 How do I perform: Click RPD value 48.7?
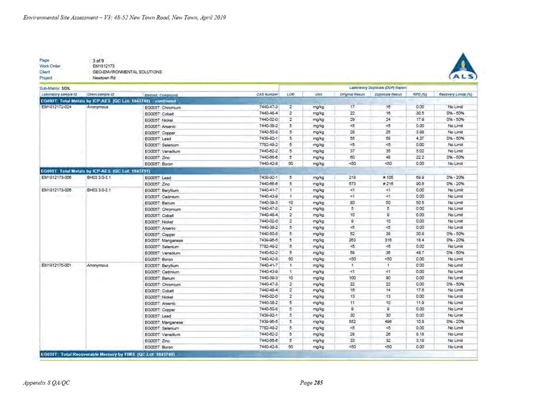click(x=420, y=253)
